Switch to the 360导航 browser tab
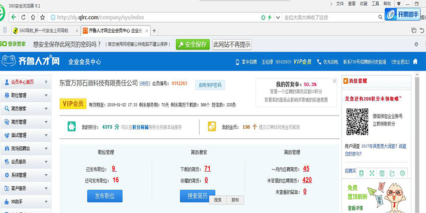 click(40, 31)
